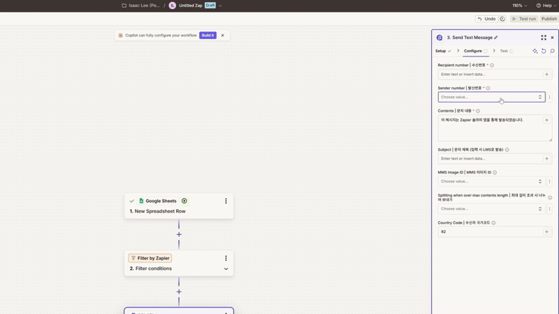
Task: Click the Publish button
Action: [x=549, y=19]
